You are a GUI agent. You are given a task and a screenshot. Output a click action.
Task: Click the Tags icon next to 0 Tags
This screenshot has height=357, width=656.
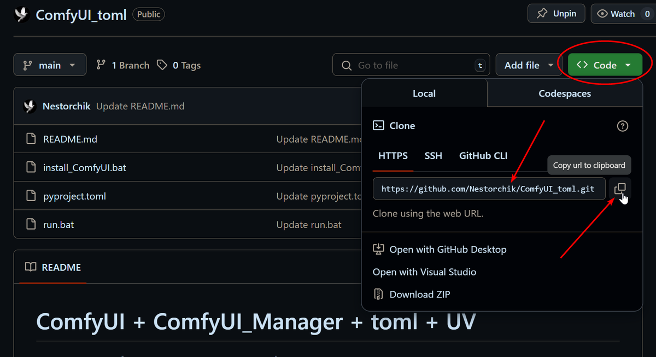click(x=162, y=65)
